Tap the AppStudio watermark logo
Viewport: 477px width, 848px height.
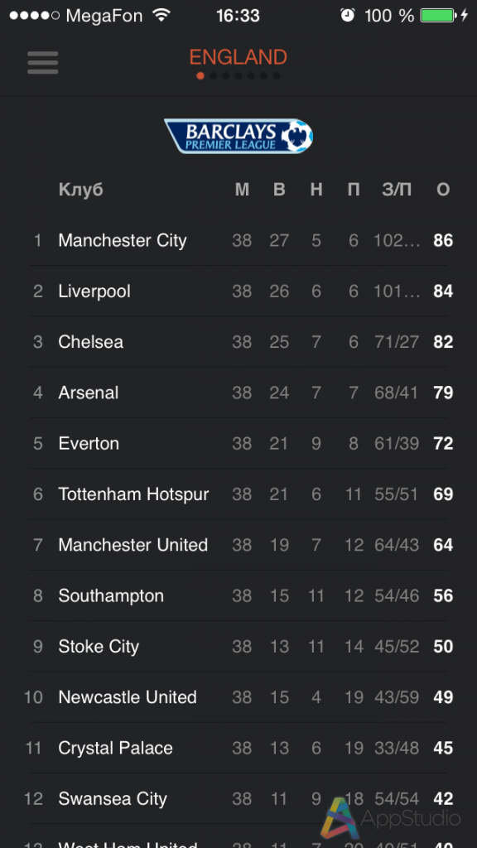[x=391, y=817]
